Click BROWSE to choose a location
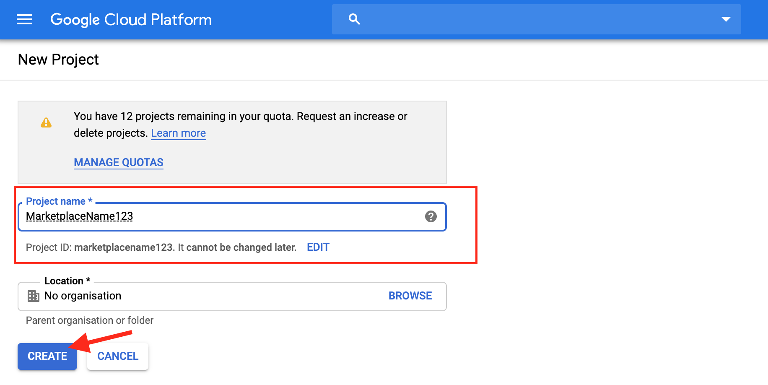The height and width of the screenshot is (385, 768). click(410, 296)
